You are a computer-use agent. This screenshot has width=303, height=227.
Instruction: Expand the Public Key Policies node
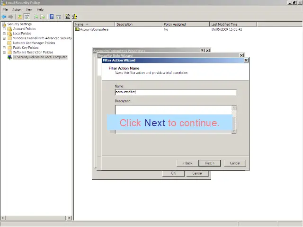point(4,48)
